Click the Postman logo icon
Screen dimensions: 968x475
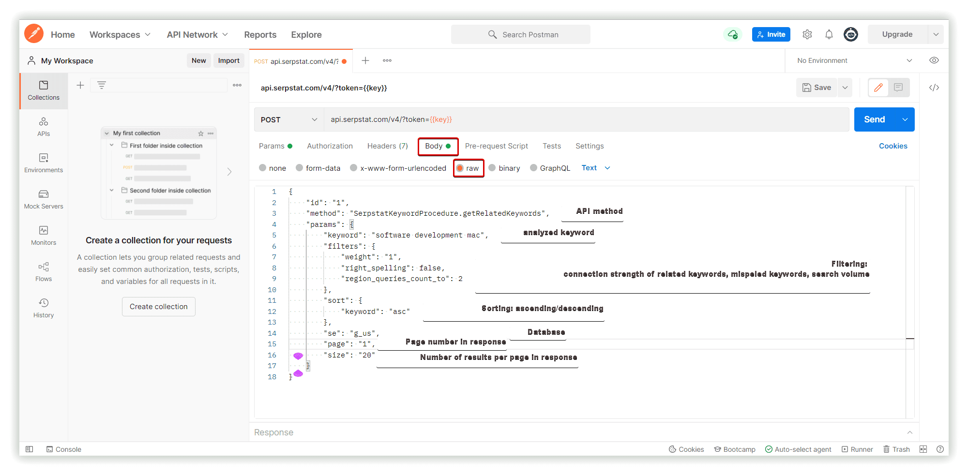click(34, 34)
